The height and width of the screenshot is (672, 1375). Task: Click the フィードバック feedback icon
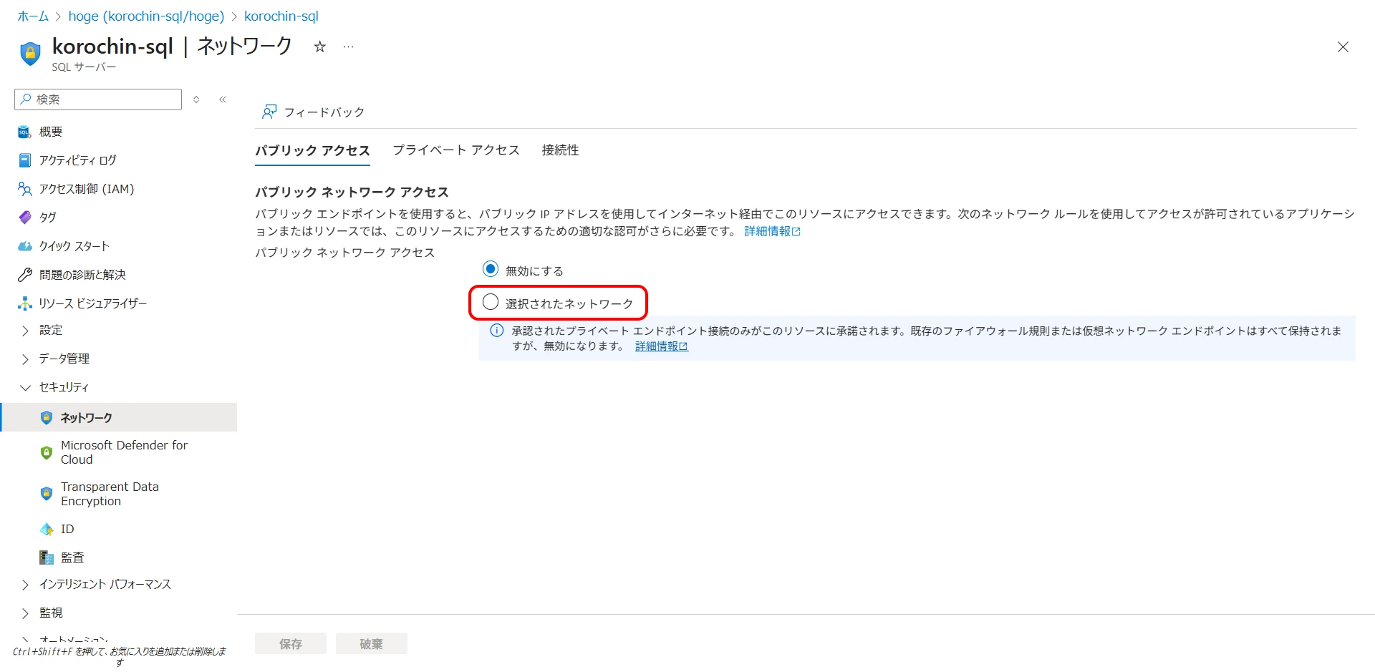pyautogui.click(x=269, y=112)
